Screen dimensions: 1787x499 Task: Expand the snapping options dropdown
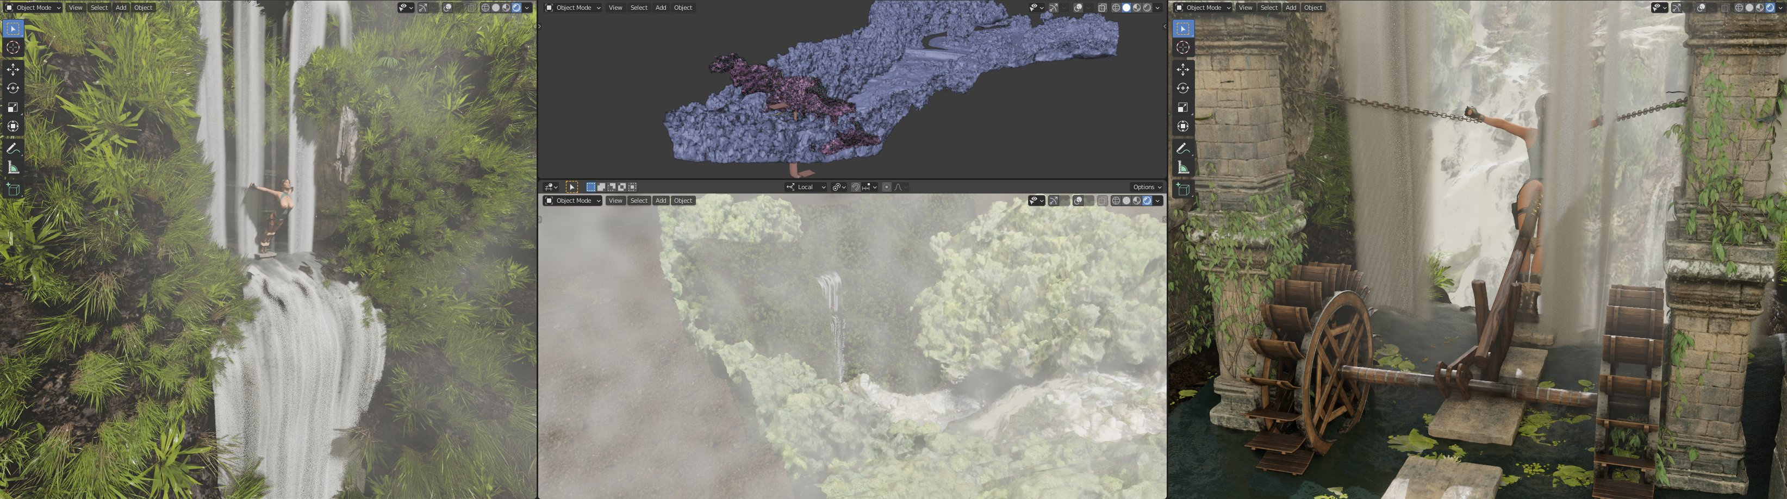869,186
